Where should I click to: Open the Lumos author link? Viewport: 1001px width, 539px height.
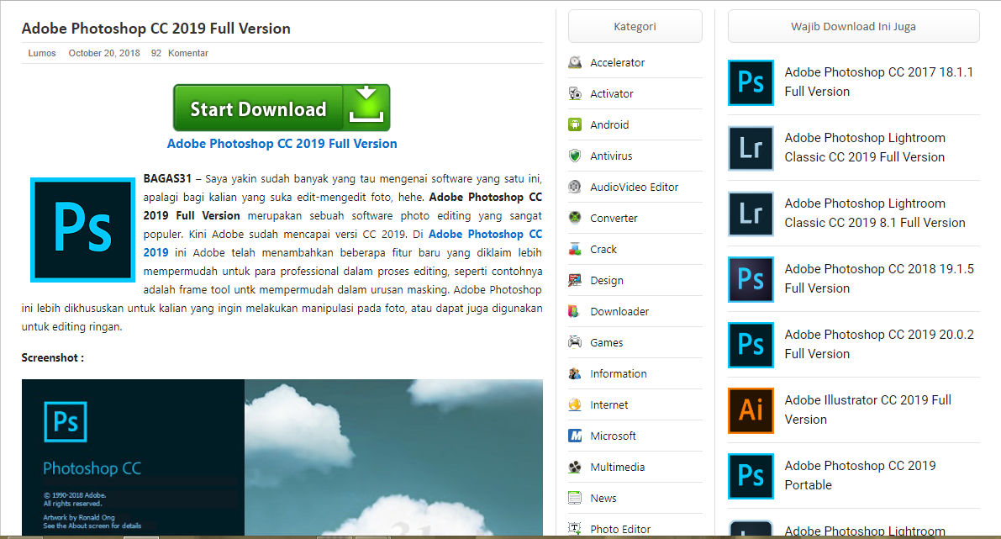pos(41,53)
